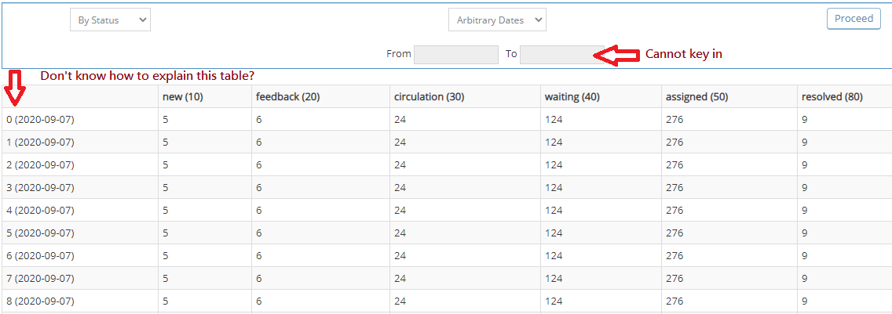Expand the Arbitrary Dates dropdown
This screenshot has height=314, width=892.
pos(497,20)
